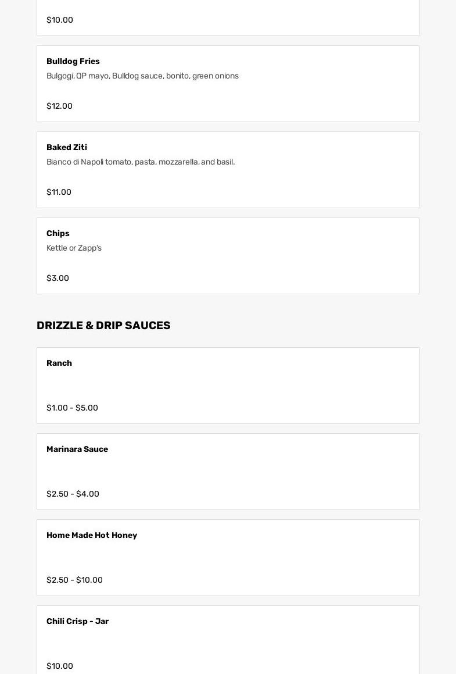Open the Chili Crisp - Jar item
The height and width of the screenshot is (674, 456).
coord(78,621)
